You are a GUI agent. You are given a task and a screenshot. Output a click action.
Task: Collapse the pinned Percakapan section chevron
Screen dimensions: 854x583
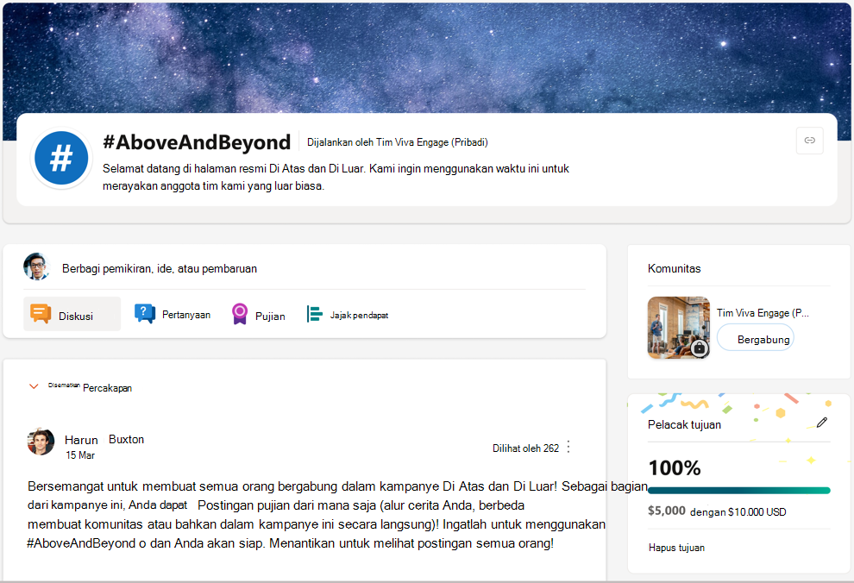coord(34,386)
